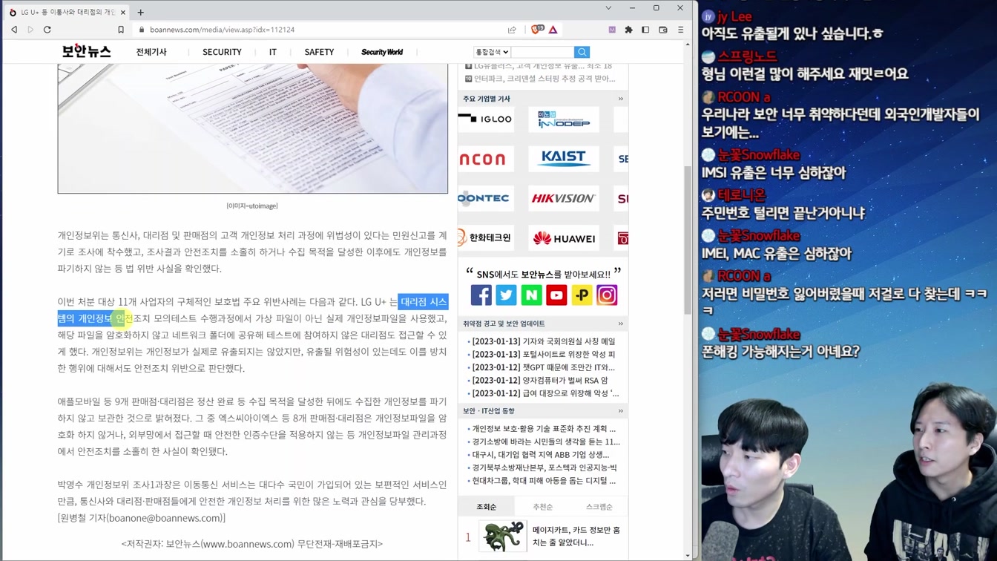
Task: Open the Facebook share icon
Action: tap(481, 295)
